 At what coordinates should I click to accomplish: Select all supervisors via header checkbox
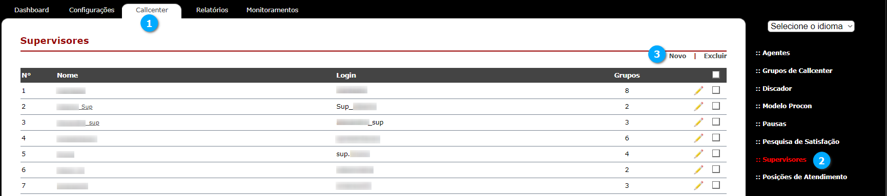pos(716,75)
